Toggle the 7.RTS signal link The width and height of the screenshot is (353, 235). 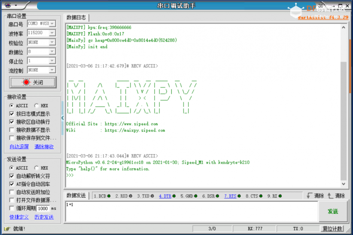[x=230, y=196]
